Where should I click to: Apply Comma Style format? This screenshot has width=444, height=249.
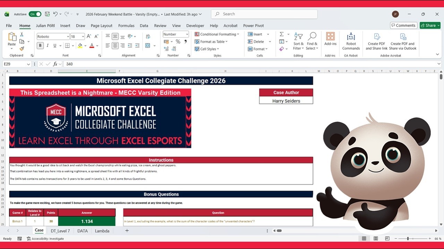click(x=186, y=41)
